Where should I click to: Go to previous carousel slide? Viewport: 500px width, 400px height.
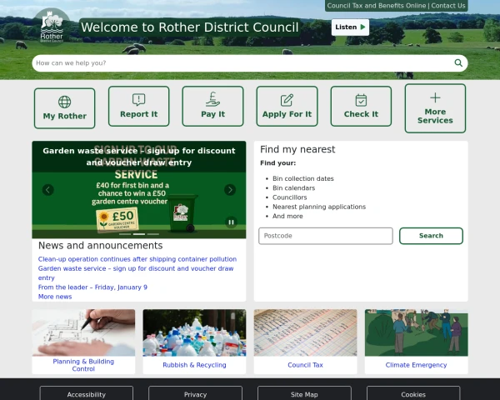[x=48, y=190]
